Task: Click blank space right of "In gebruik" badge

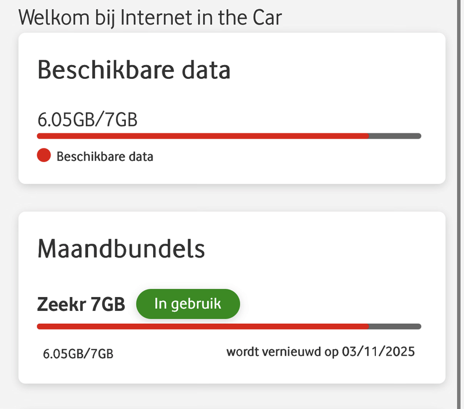Action: pyautogui.click(x=336, y=304)
